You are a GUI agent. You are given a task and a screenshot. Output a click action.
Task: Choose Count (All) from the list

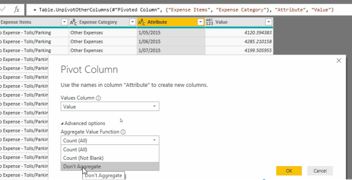click(110, 149)
